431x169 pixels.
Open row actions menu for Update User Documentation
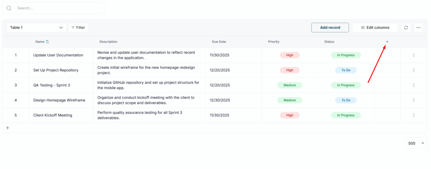pos(414,55)
